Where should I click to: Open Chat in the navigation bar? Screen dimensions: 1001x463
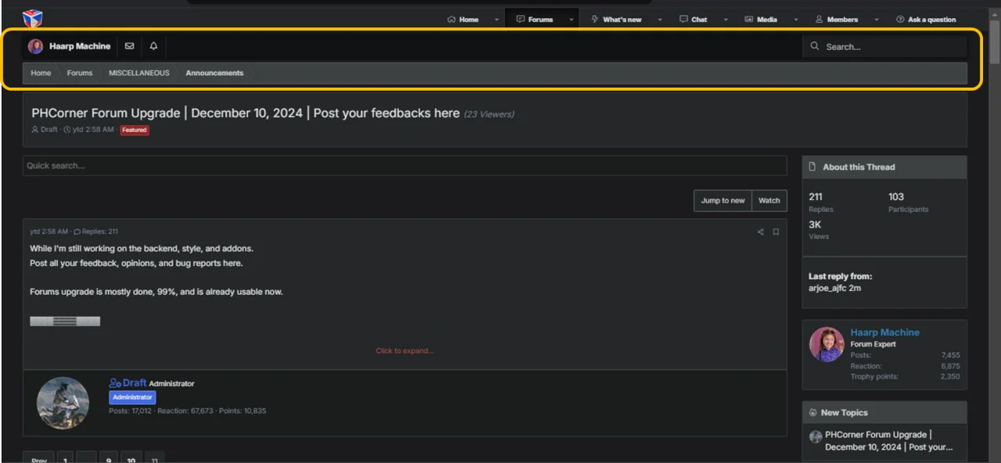[693, 20]
